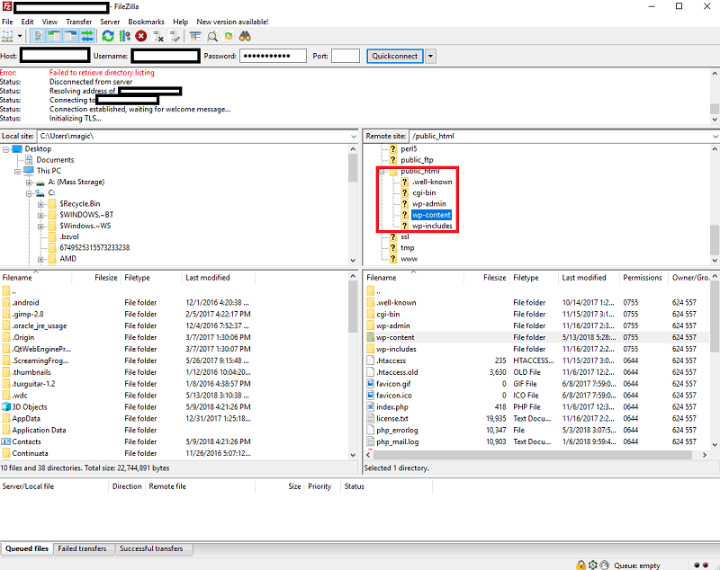Image resolution: width=720 pixels, height=570 pixels.
Task: Open the Remote site path dropdown
Action: [x=715, y=136]
